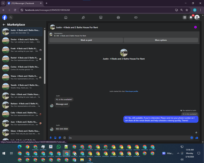Switch to the Messenger | Facebook tab

pyautogui.click(x=25, y=3)
